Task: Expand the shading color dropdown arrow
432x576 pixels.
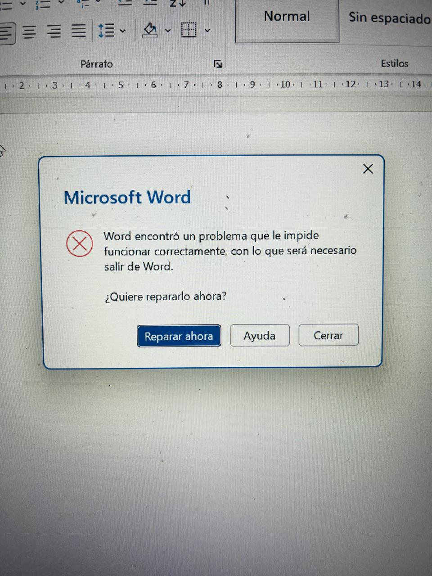Action: click(x=168, y=31)
